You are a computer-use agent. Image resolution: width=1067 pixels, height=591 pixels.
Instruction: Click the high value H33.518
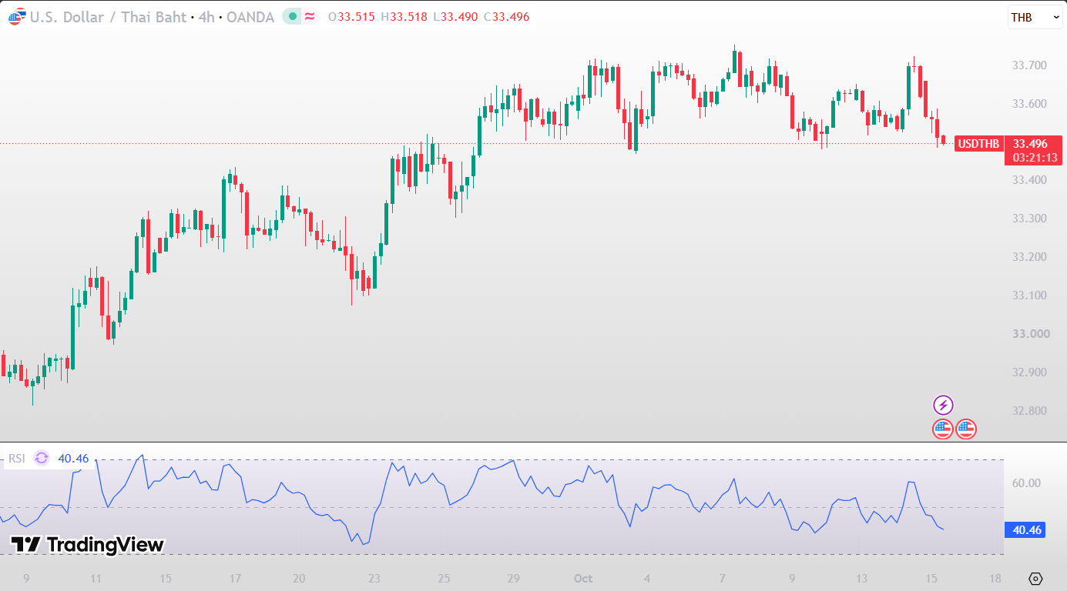[404, 17]
